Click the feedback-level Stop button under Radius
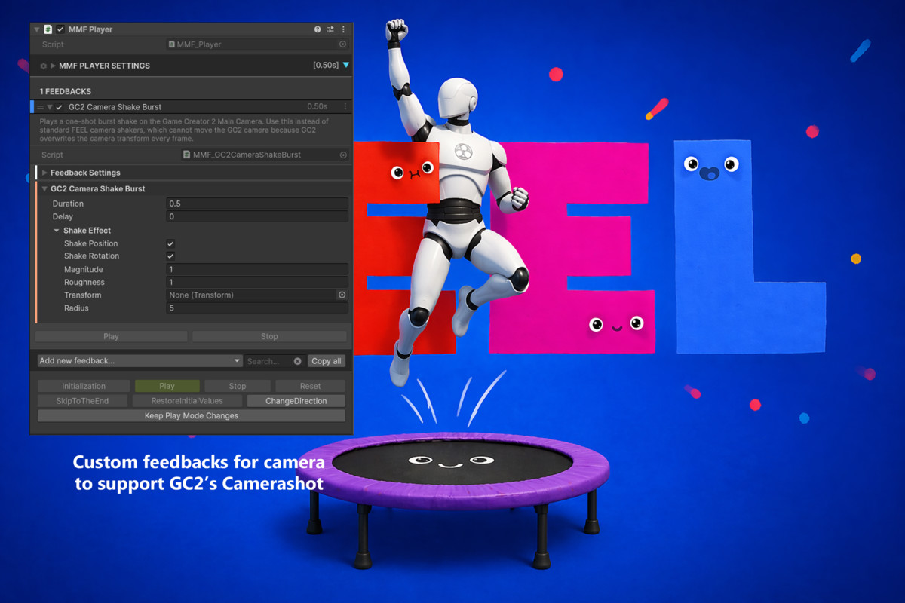 (x=269, y=336)
